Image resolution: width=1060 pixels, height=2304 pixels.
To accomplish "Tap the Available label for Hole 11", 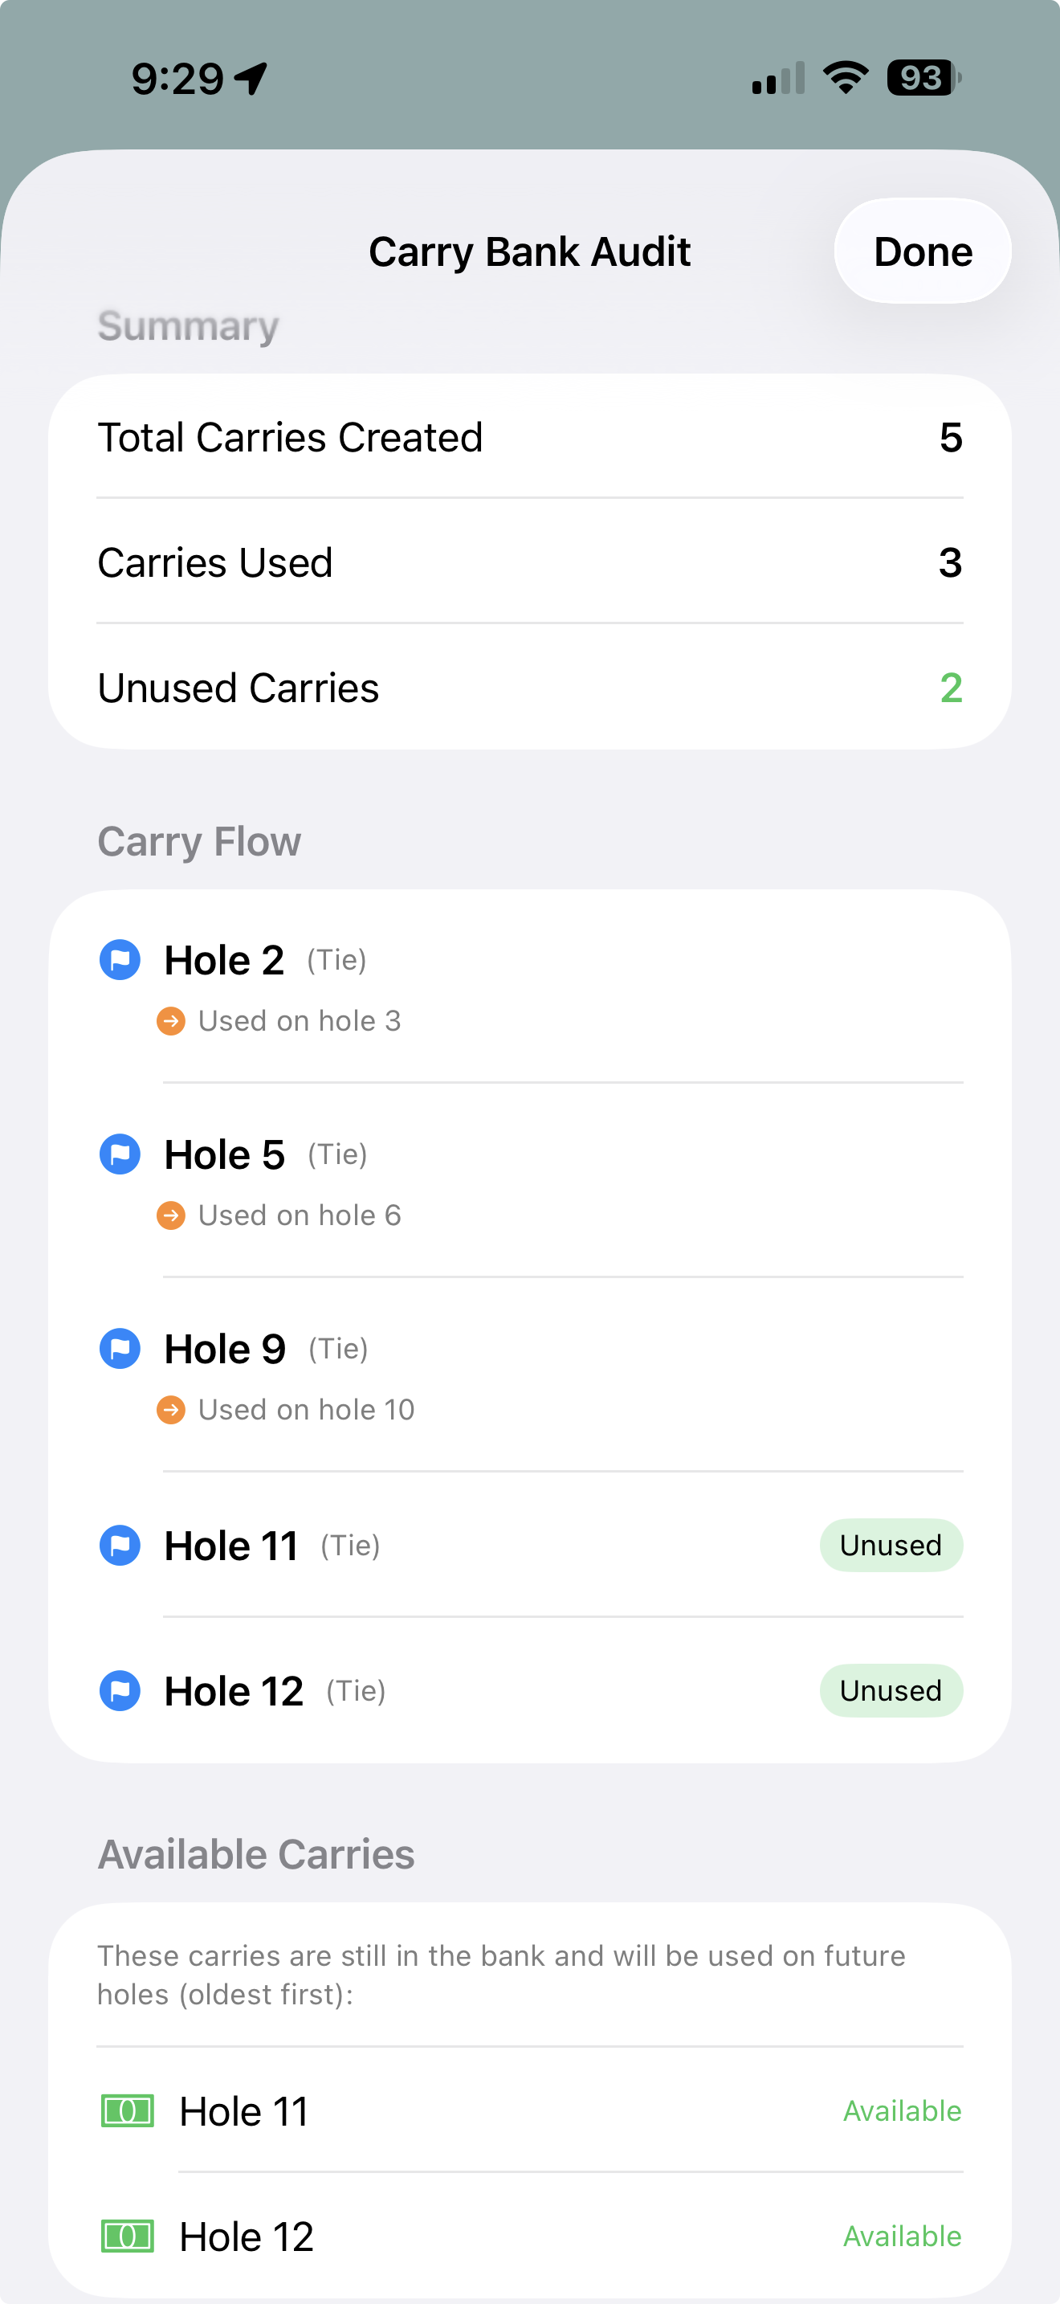I will (x=902, y=2111).
